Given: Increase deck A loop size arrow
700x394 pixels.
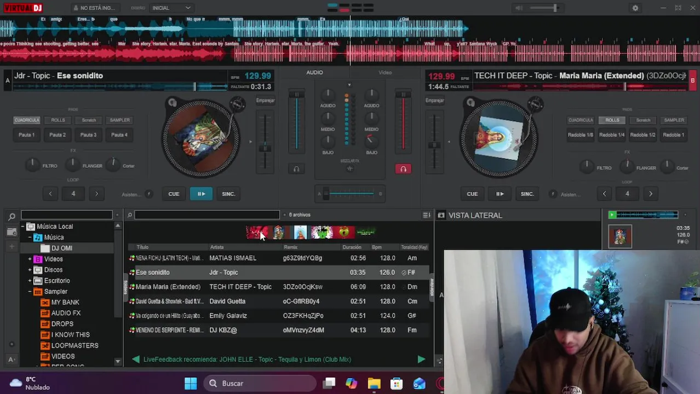Looking at the screenshot, I should point(97,194).
